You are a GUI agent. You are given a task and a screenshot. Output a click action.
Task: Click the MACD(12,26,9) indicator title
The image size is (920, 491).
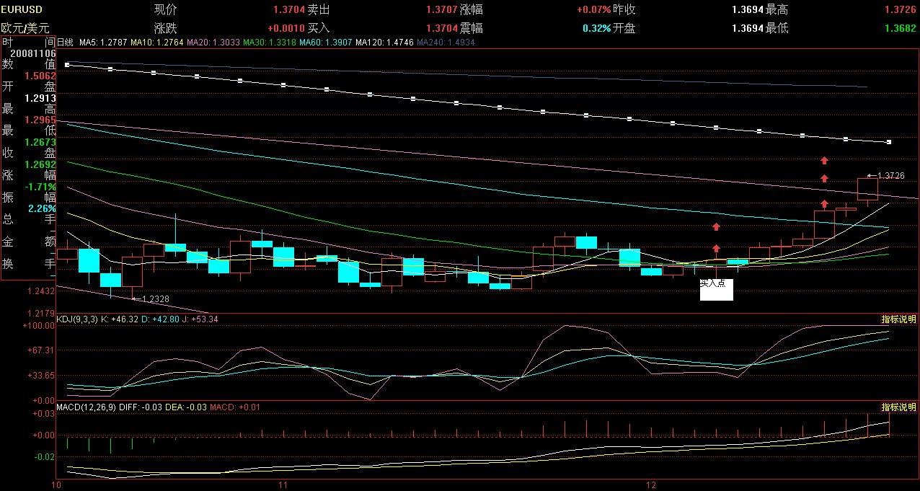[86, 407]
